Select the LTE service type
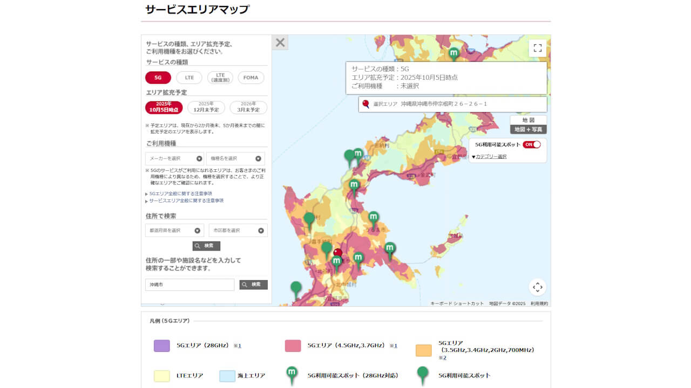Viewport: 691px width, 388px height. coord(189,78)
